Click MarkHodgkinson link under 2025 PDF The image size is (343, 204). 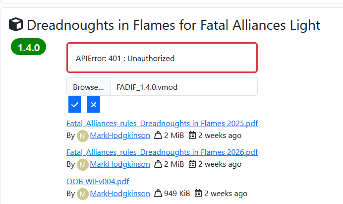pos(120,135)
